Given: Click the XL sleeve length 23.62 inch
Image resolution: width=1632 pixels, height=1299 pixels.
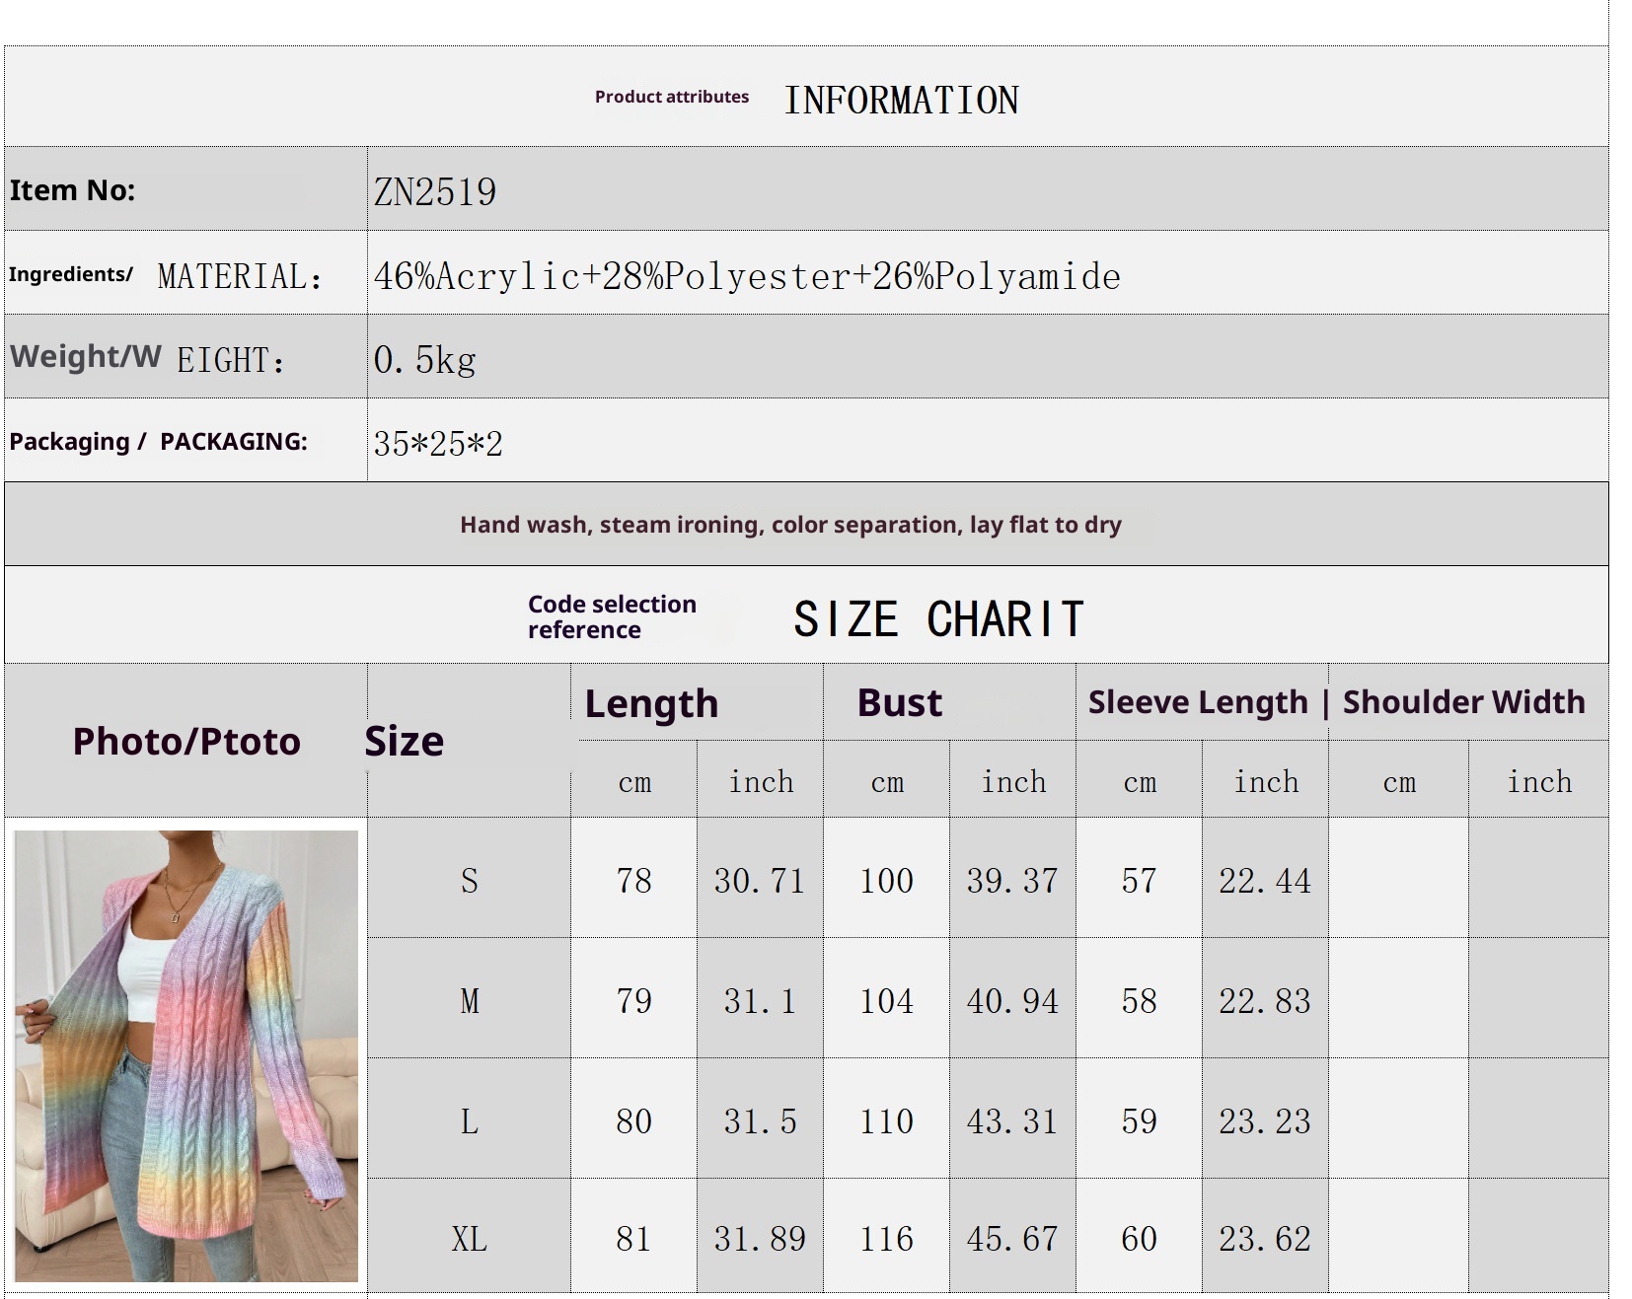Looking at the screenshot, I should click(x=1265, y=1239).
